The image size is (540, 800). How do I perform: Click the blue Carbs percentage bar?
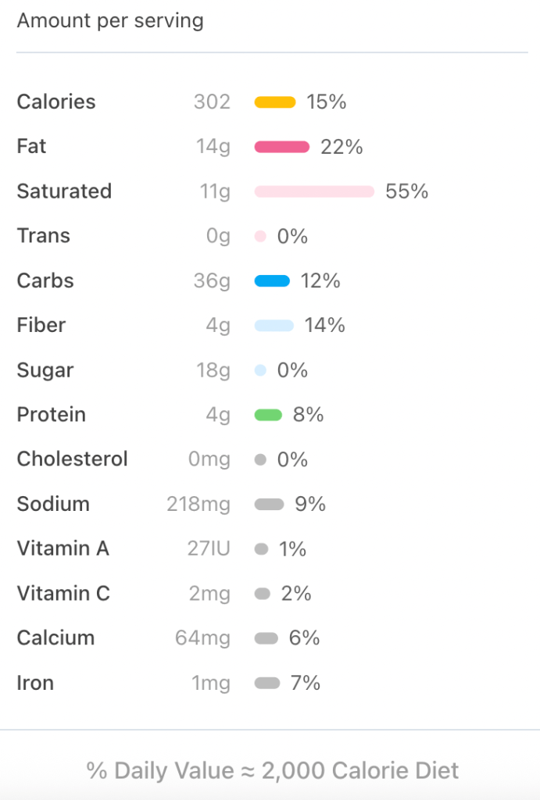272,281
